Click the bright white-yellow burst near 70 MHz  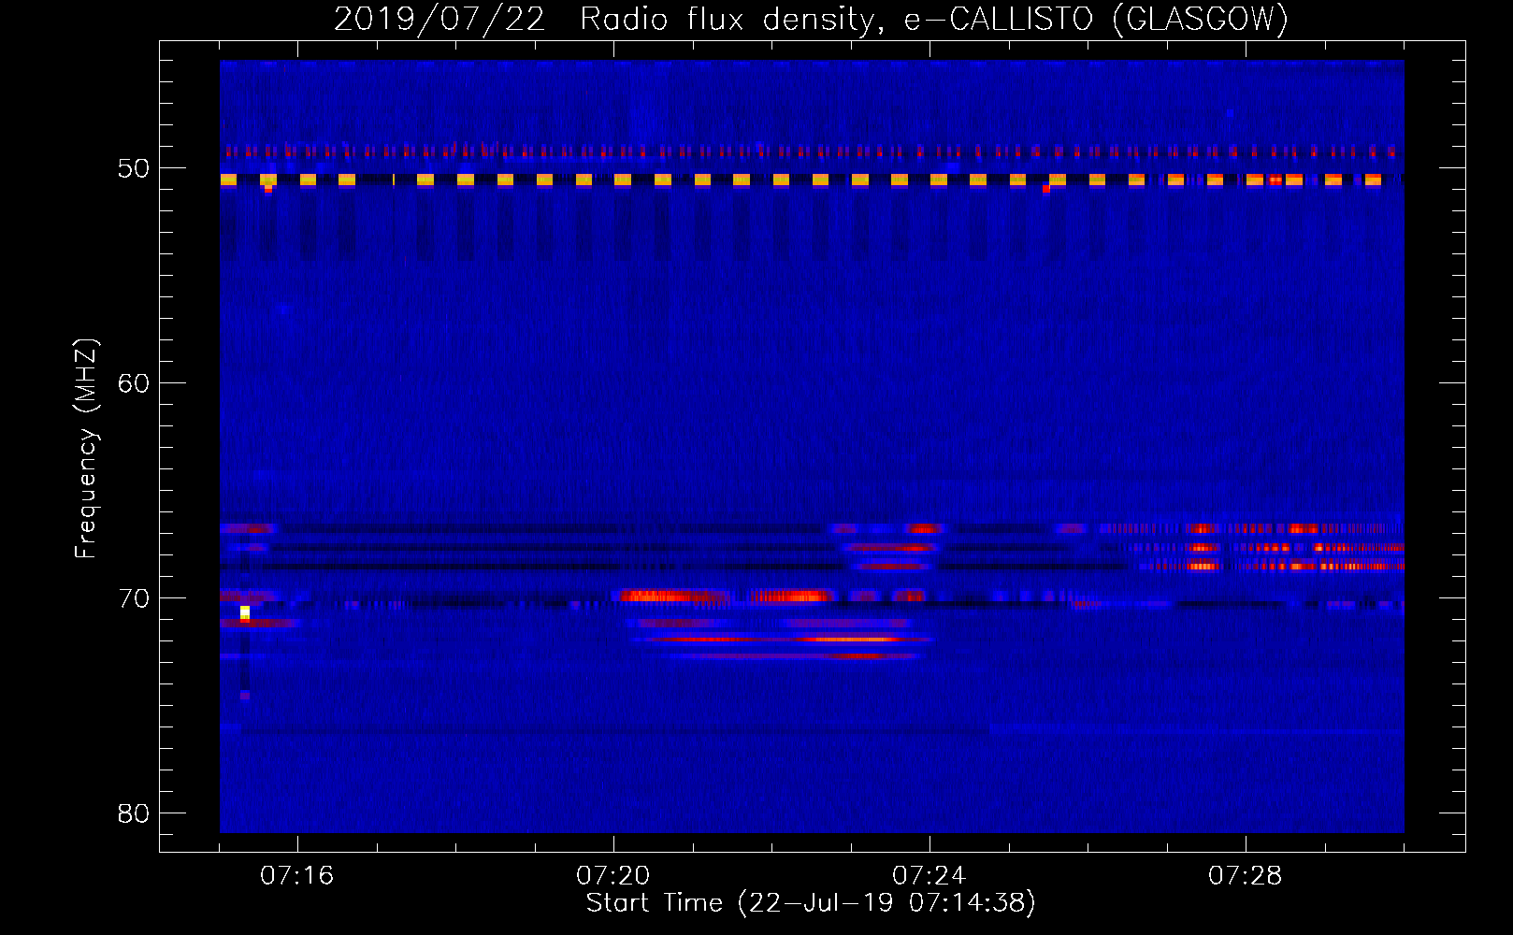pyautogui.click(x=245, y=612)
